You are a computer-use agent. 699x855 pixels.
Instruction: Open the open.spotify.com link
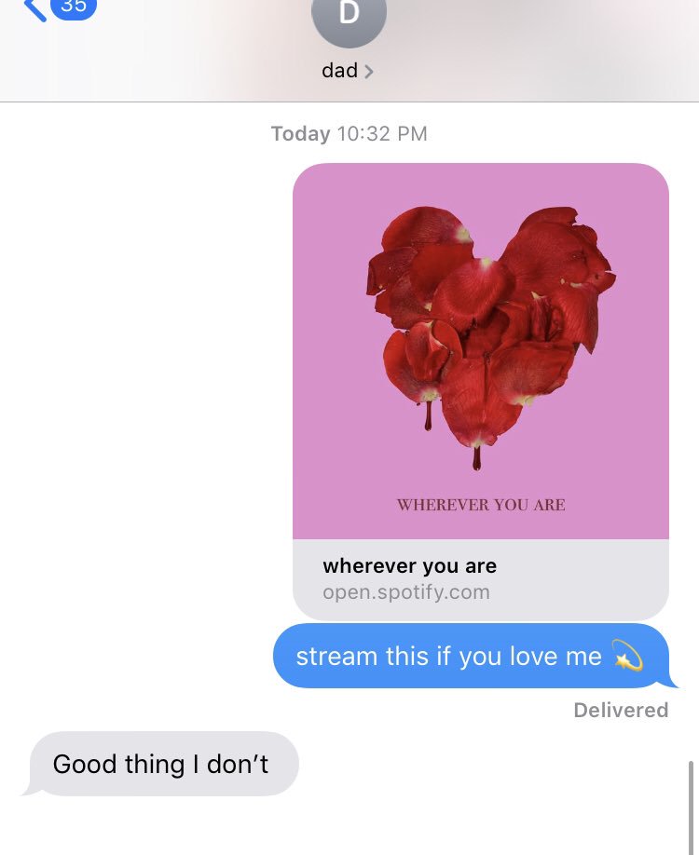tap(406, 592)
